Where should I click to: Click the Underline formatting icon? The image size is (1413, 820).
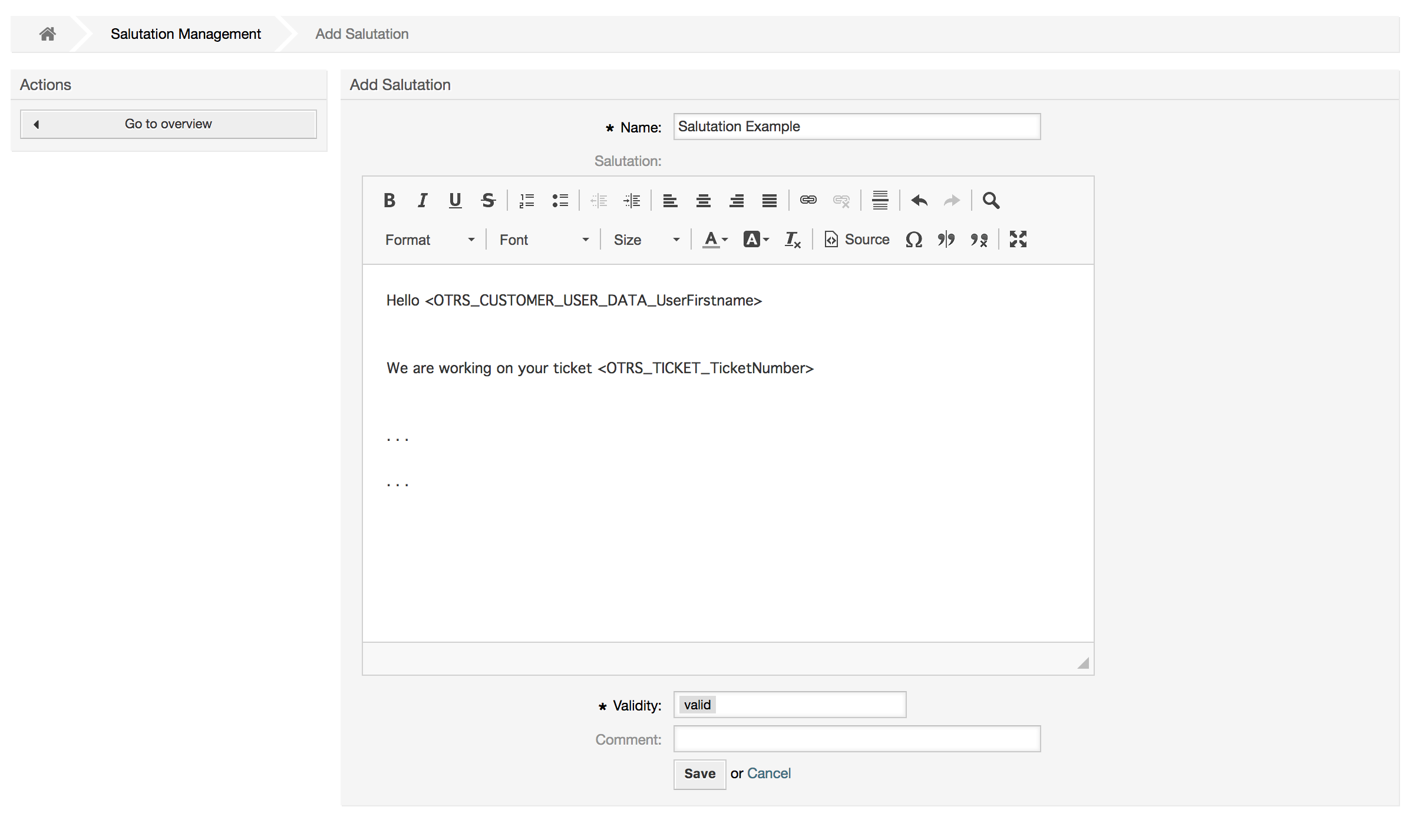[x=454, y=200]
